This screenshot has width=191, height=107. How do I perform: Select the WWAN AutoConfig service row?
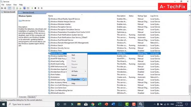[104, 80]
